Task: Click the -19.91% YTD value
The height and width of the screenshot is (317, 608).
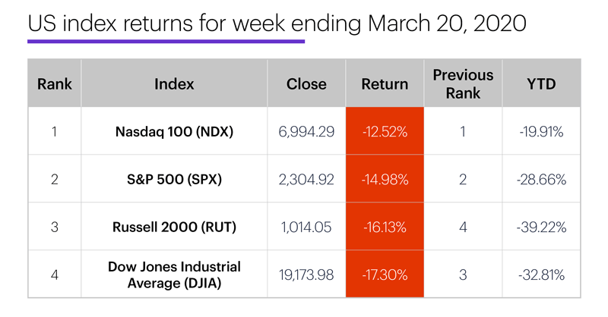Action: point(540,132)
